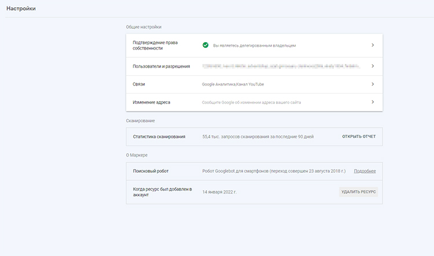Click the blurred users list text
The width and height of the screenshot is (434, 256).
(x=280, y=66)
